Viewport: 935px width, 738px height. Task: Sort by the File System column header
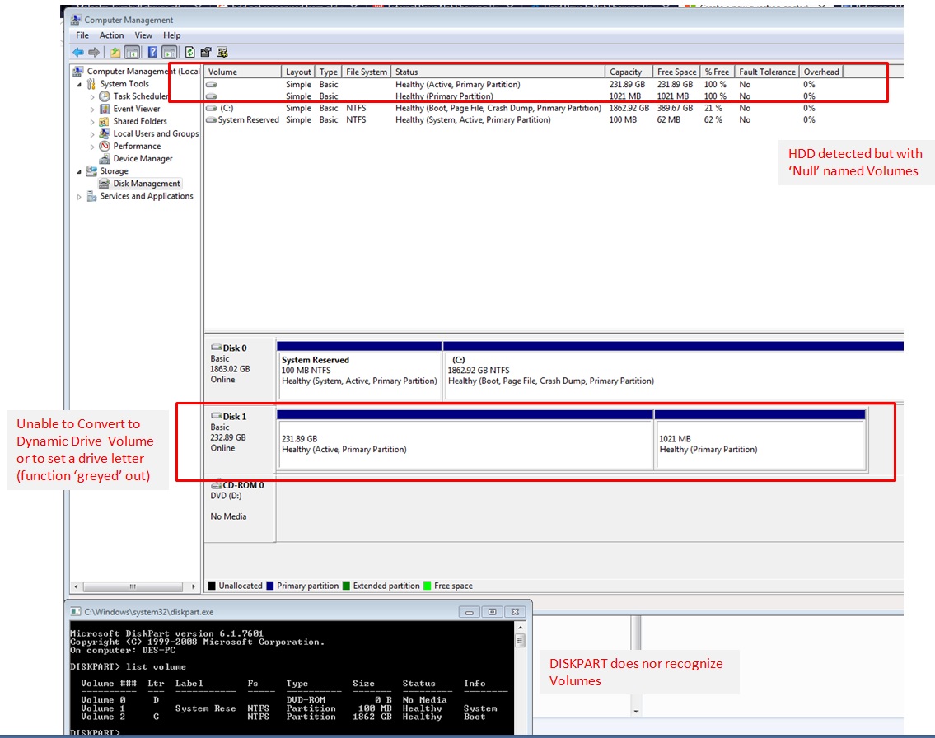367,72
